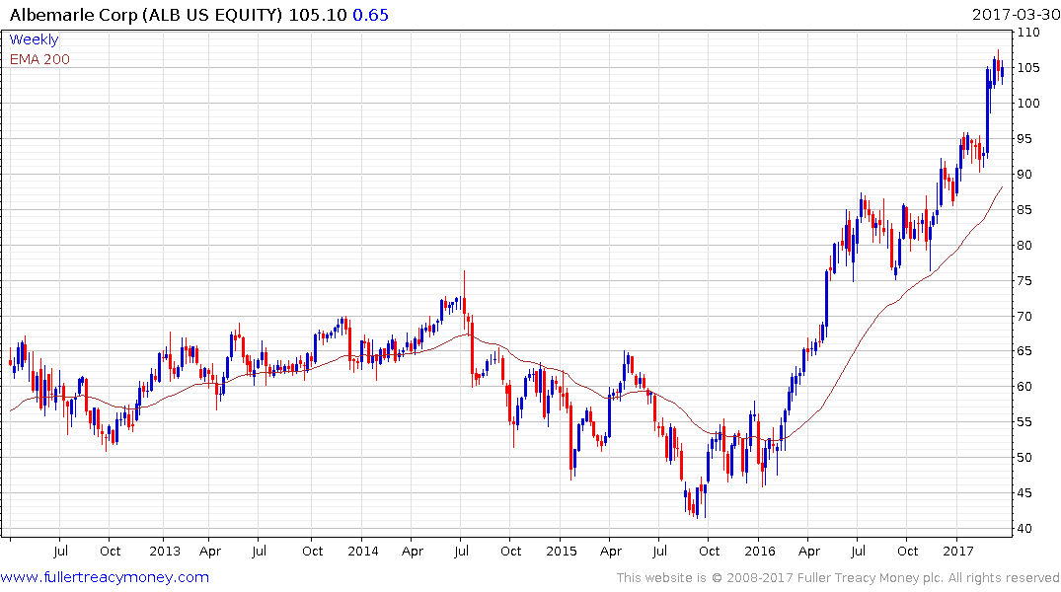The height and width of the screenshot is (592, 1061).
Task: Select the 2014 year label on time axis
Action: pos(362,551)
